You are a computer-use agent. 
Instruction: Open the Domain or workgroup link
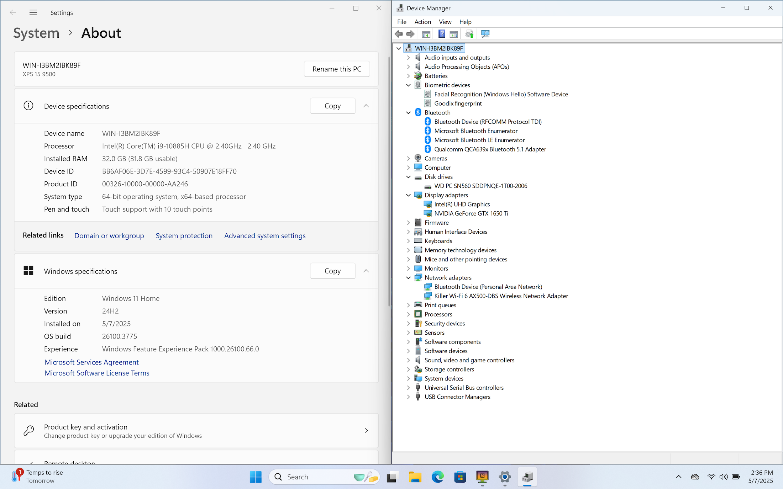point(109,236)
